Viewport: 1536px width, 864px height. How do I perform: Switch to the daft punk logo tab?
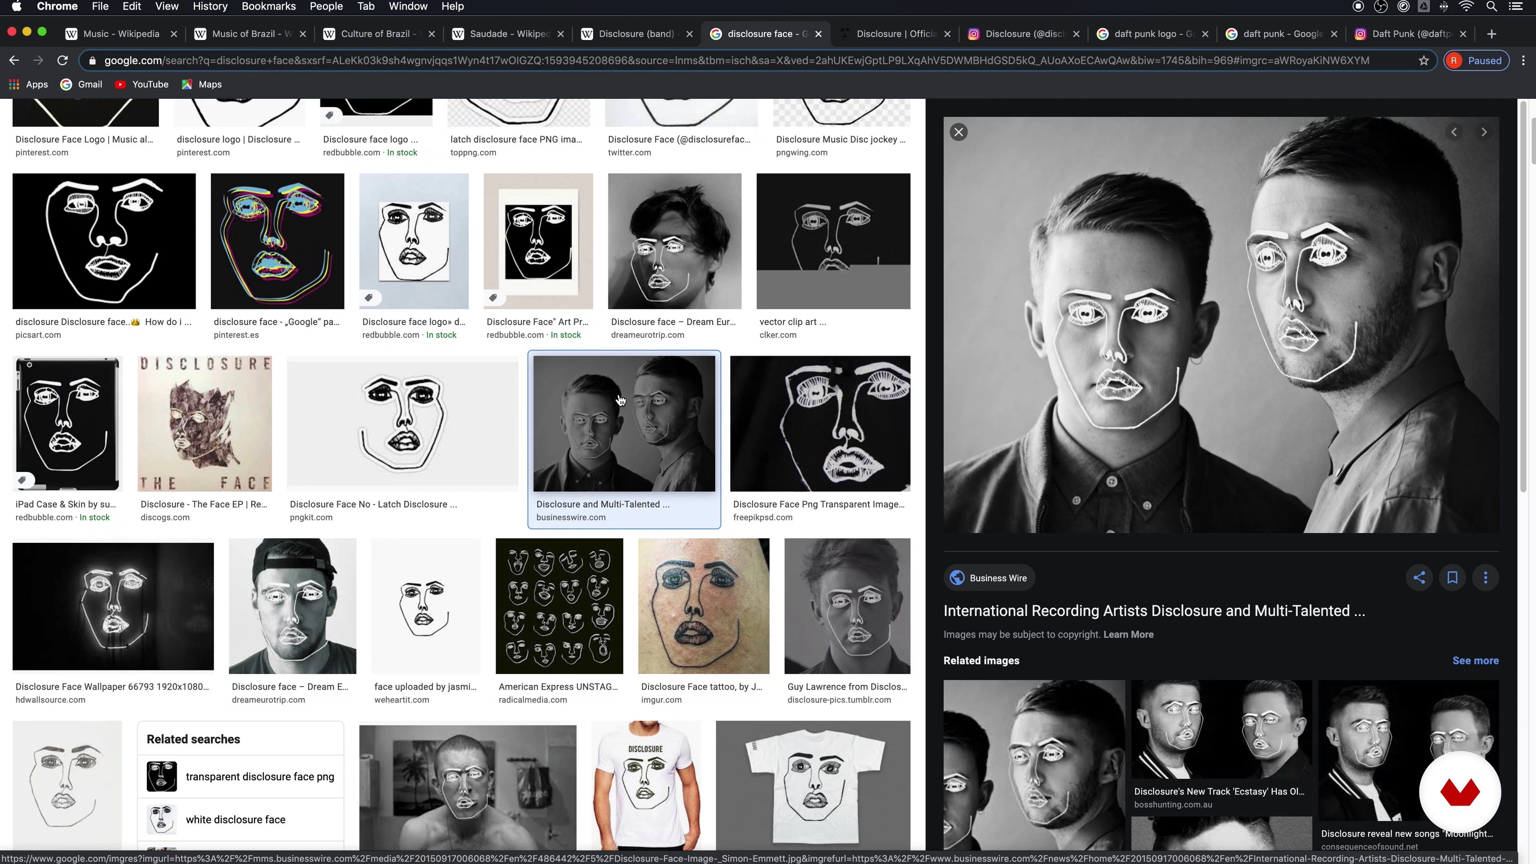coord(1152,34)
